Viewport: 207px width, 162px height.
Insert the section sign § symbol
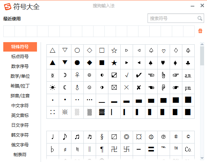tap(102, 137)
